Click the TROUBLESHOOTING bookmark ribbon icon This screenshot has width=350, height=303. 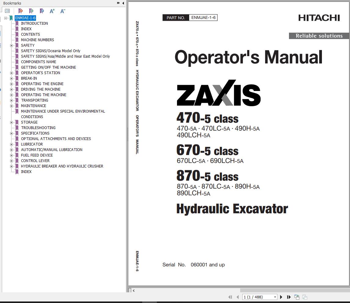point(17,128)
